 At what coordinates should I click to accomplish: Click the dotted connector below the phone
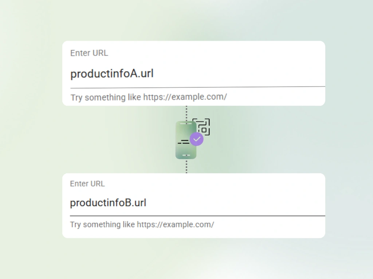pyautogui.click(x=186, y=166)
